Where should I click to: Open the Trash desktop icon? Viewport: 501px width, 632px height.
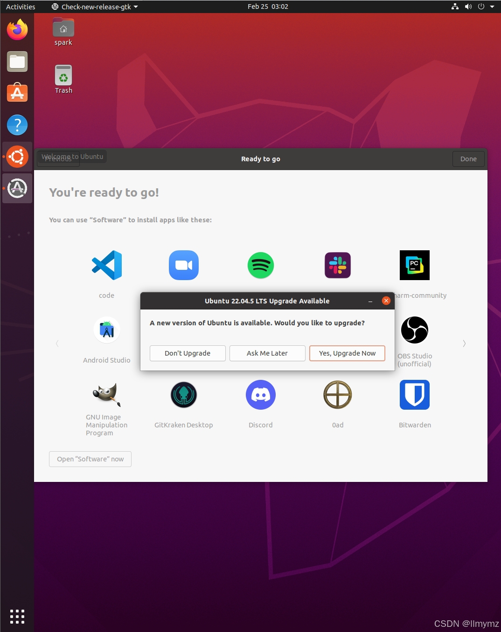(63, 80)
